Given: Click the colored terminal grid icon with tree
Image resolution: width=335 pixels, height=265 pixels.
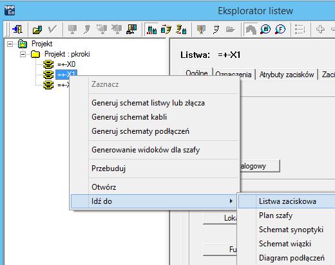Looking at the screenshot, I should pos(131,30).
